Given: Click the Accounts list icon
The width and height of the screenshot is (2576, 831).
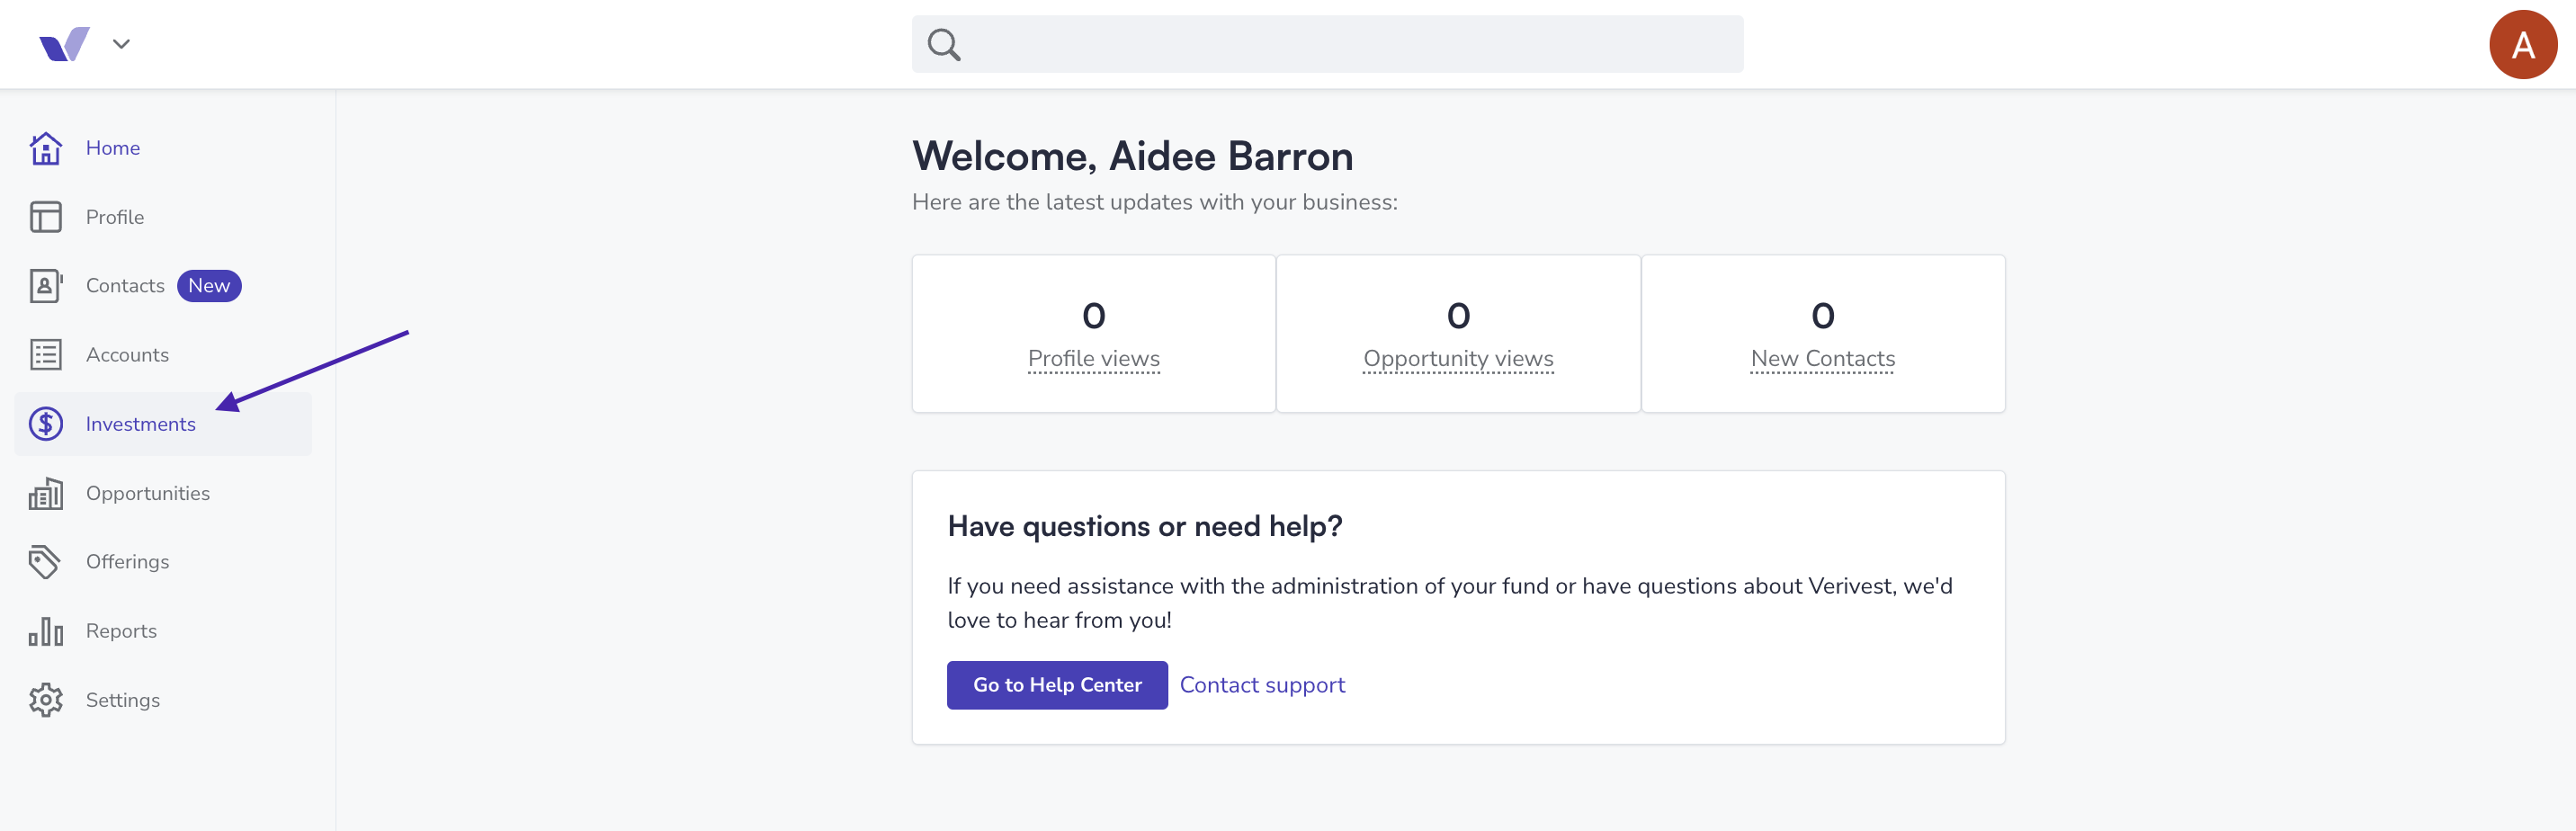Looking at the screenshot, I should point(46,355).
